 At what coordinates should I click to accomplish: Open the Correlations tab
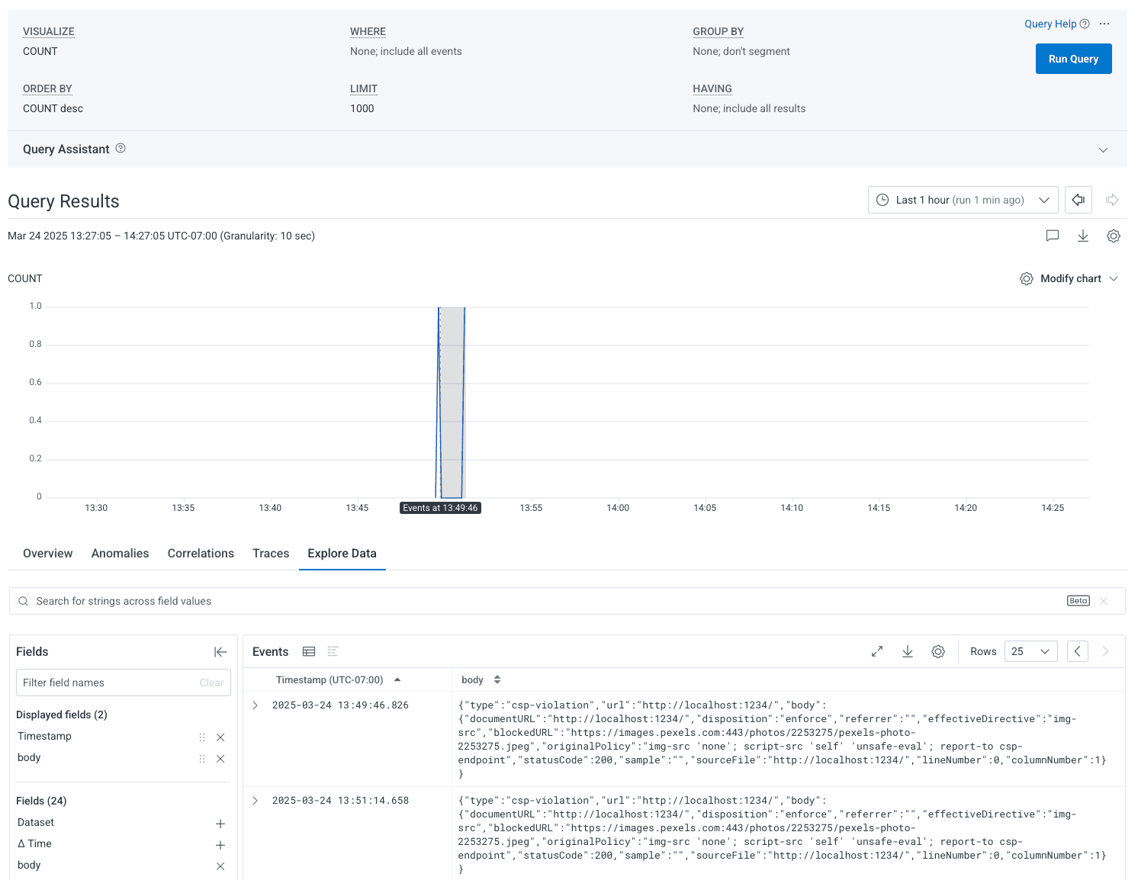pos(201,554)
